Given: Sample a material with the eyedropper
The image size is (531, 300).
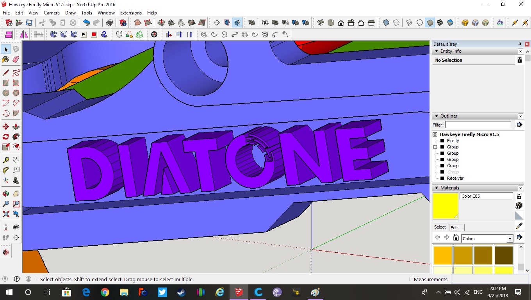Looking at the screenshot, I should coord(519,226).
